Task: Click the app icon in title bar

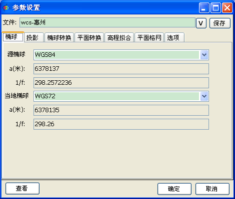Action: (6, 7)
